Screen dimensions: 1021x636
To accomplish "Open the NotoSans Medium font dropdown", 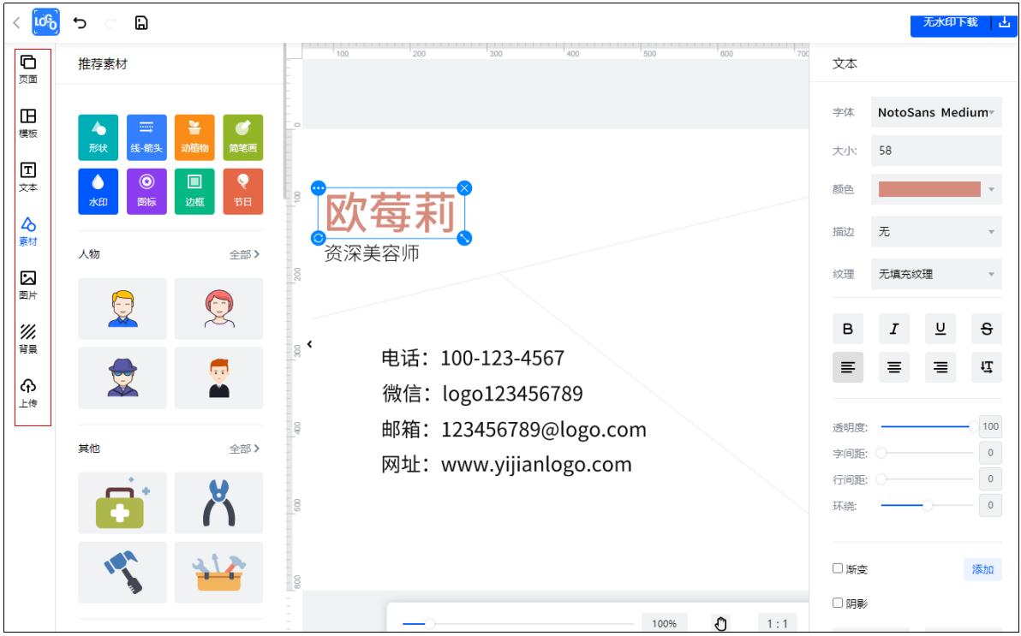I will 936,112.
